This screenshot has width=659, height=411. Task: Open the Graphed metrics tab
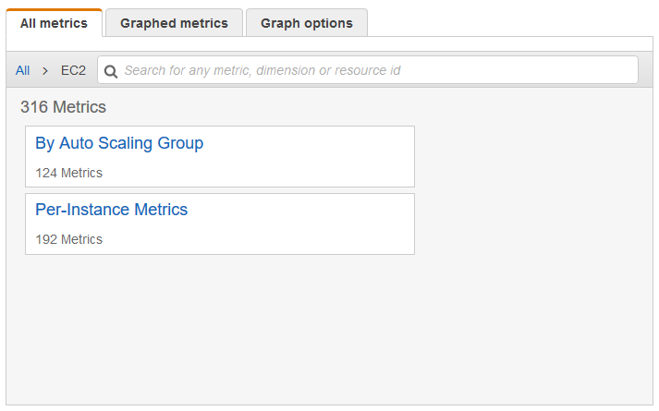click(174, 23)
